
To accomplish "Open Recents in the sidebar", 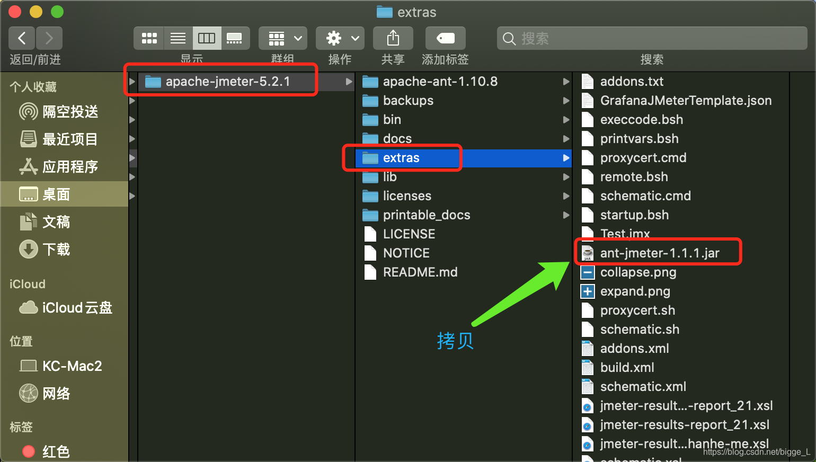I will (64, 139).
